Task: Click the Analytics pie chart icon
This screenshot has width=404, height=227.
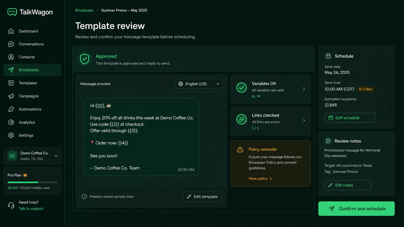Action: (x=11, y=122)
